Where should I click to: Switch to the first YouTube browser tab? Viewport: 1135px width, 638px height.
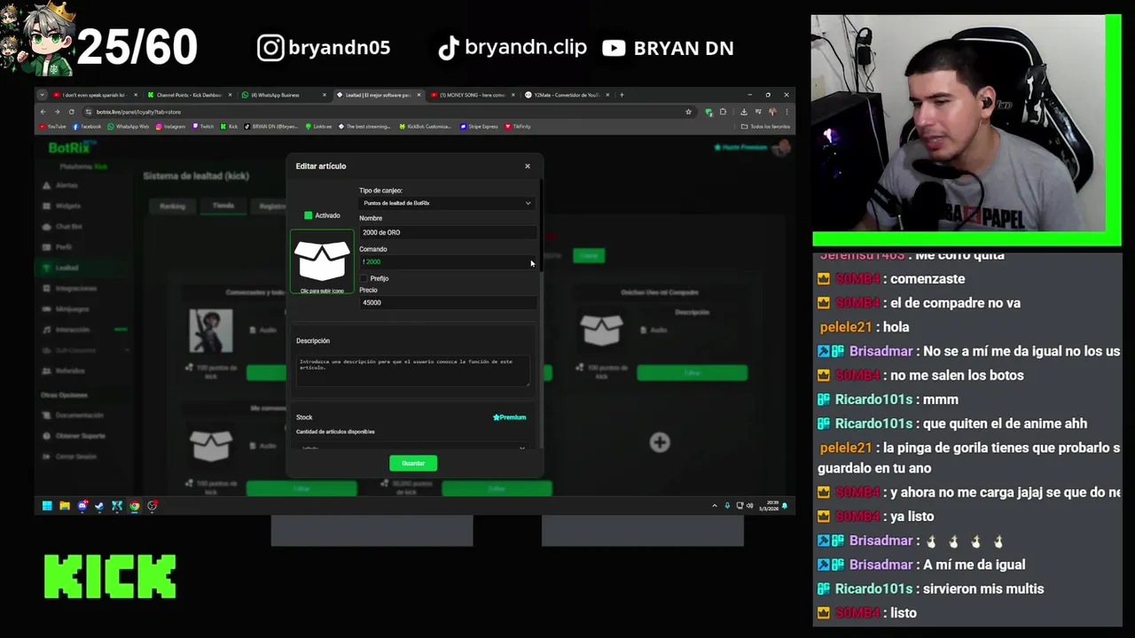[x=94, y=95]
